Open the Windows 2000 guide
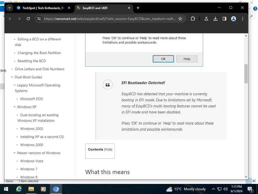258x194 pixels. pos(31,145)
